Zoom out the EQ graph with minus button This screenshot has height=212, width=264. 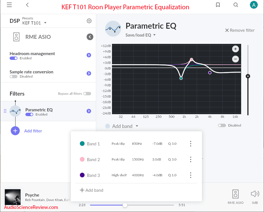pyautogui.click(x=236, y=59)
